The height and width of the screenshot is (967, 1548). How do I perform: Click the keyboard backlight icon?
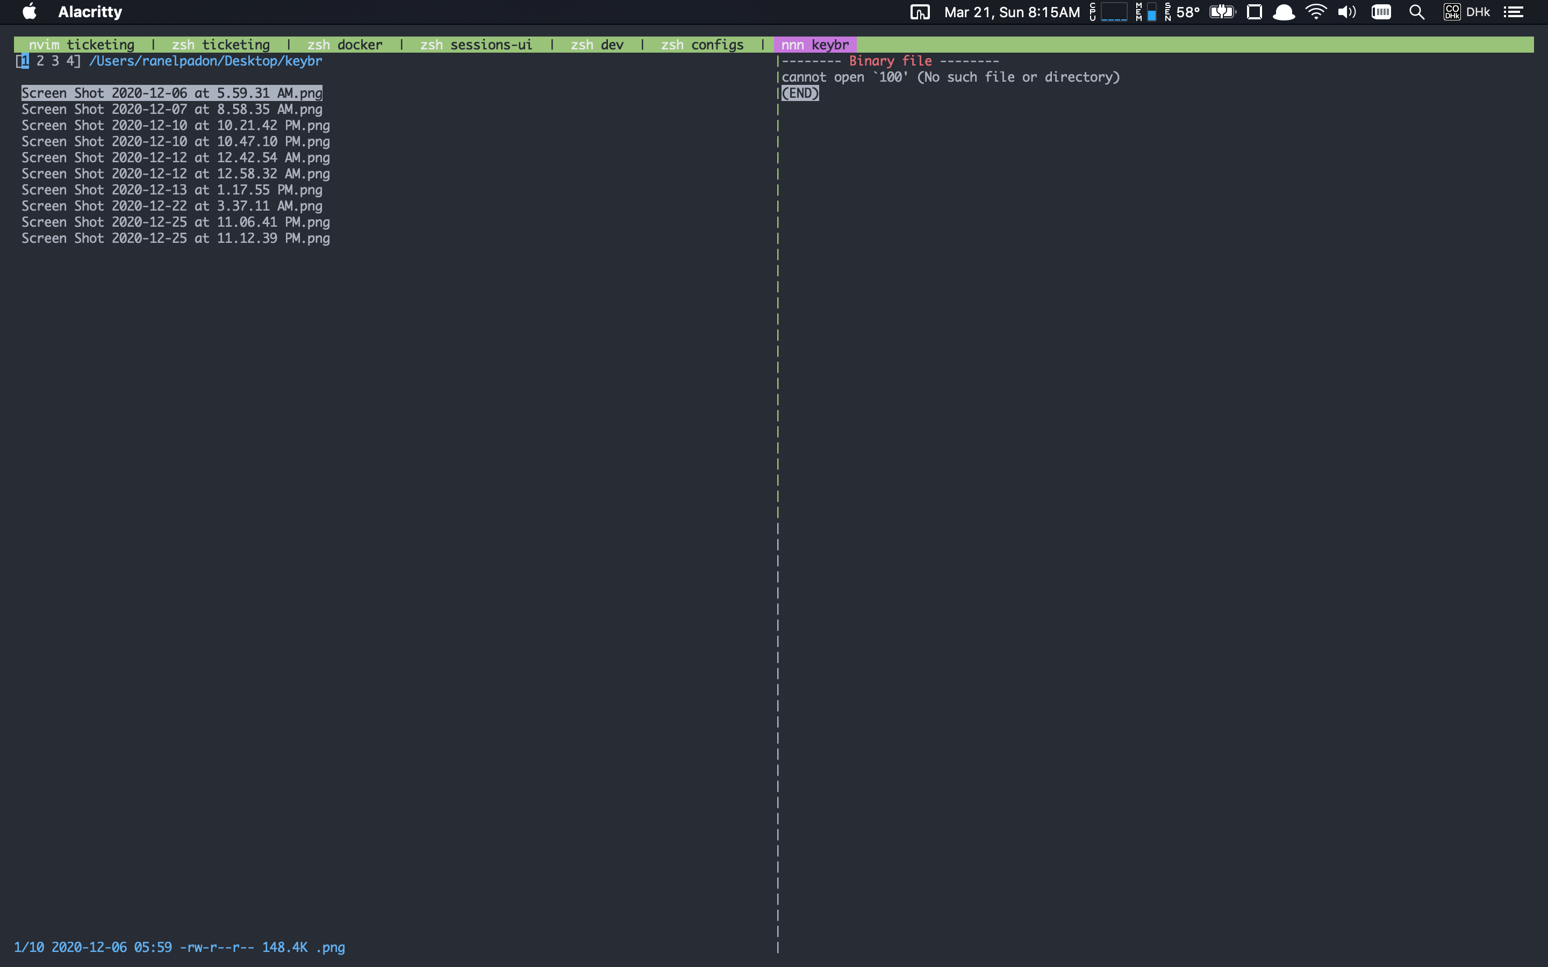(x=1381, y=11)
